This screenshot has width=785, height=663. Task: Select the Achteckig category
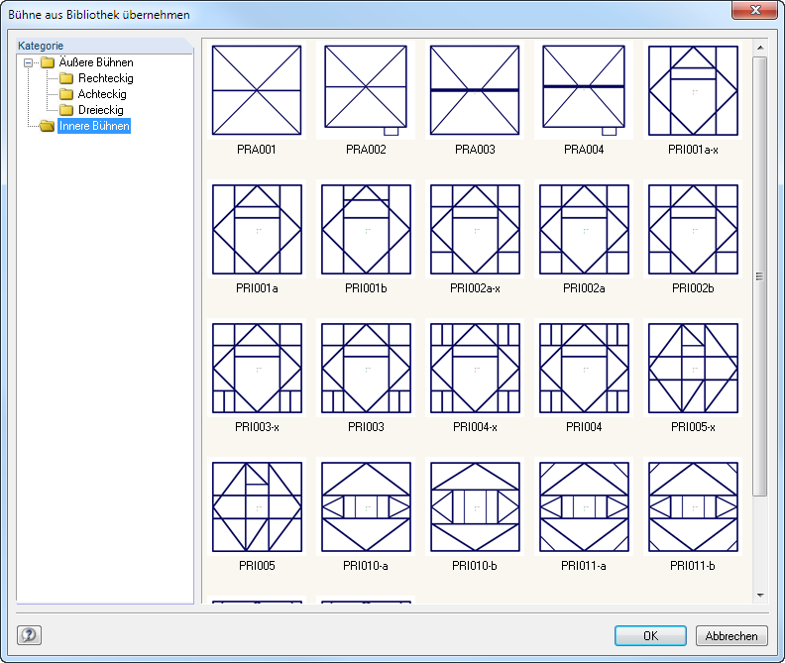(x=102, y=94)
